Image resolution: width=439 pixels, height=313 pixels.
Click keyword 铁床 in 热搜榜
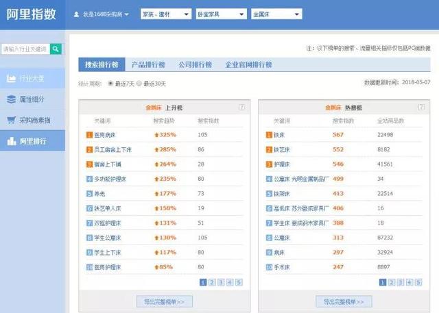coord(279,135)
